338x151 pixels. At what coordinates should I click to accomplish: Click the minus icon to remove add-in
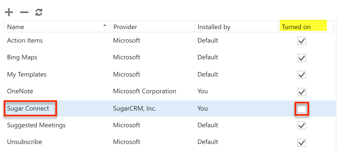[24, 12]
